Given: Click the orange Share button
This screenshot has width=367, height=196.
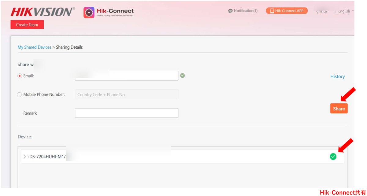Looking at the screenshot, I should point(339,109).
